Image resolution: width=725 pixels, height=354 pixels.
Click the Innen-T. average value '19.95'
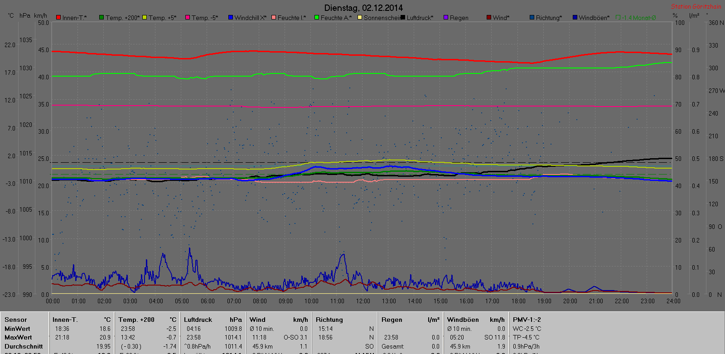point(103,346)
